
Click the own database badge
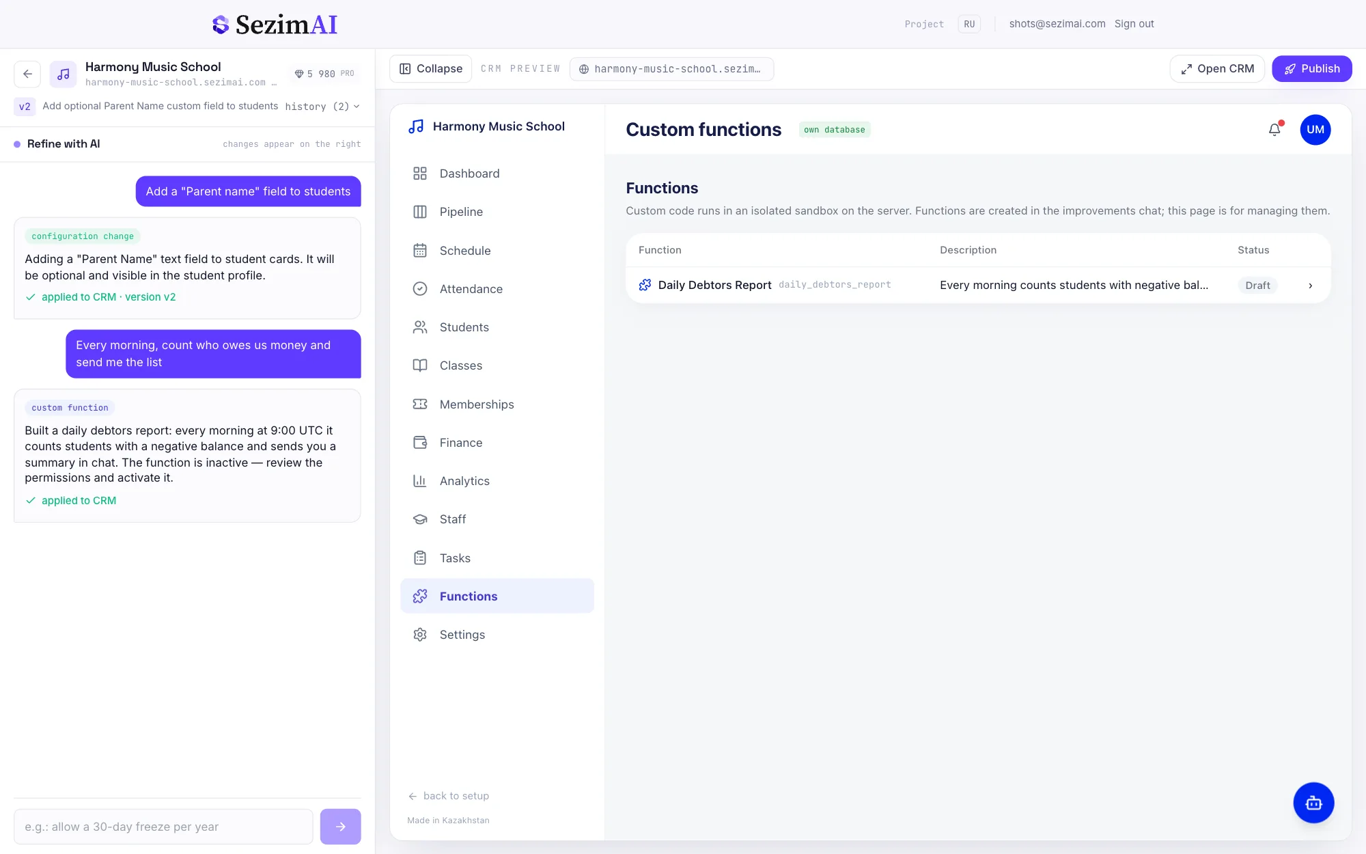[x=835, y=130]
